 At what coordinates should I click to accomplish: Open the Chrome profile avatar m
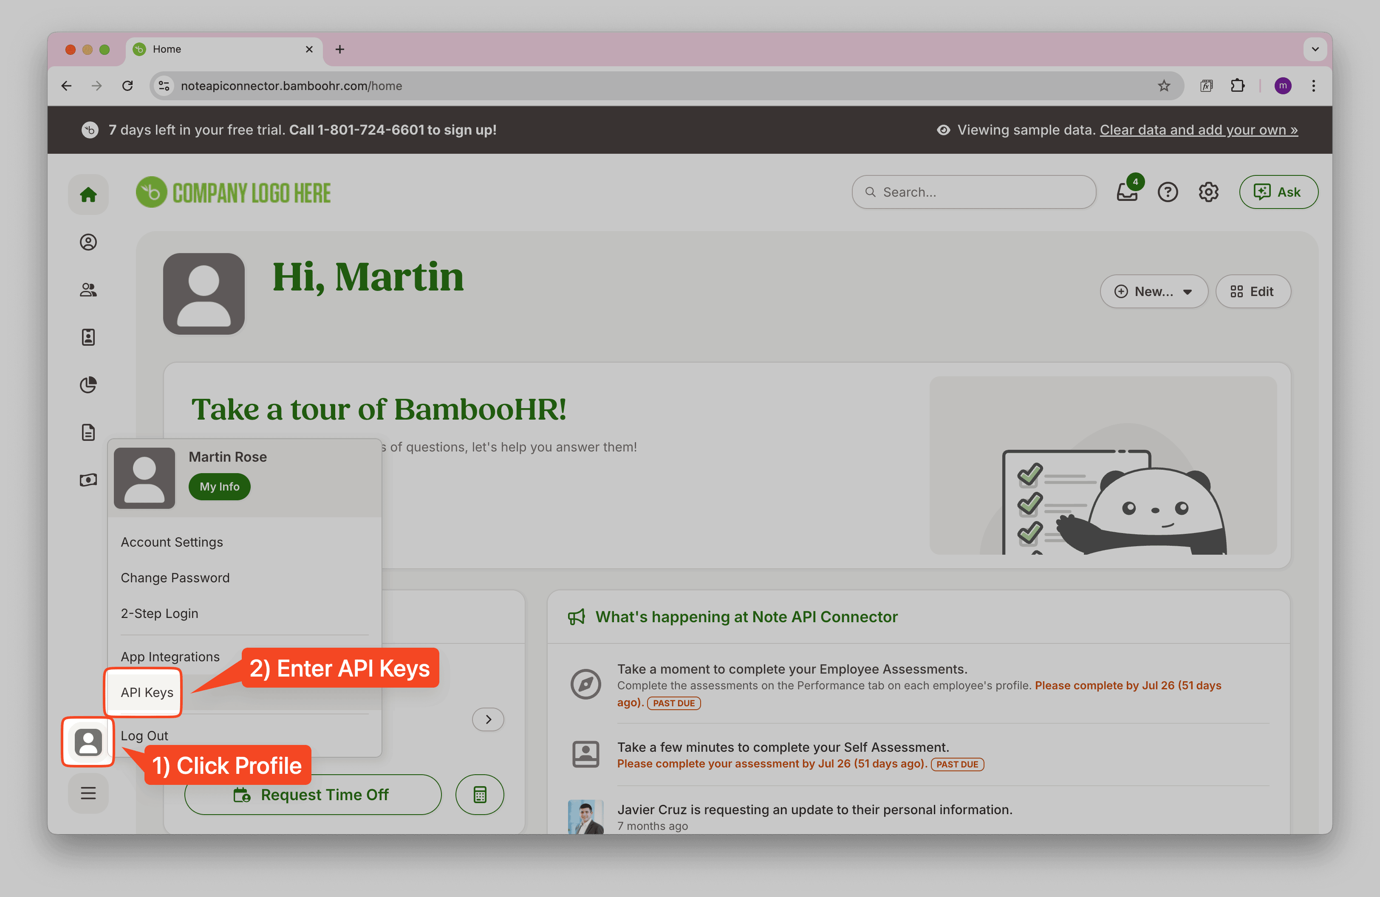coord(1283,86)
